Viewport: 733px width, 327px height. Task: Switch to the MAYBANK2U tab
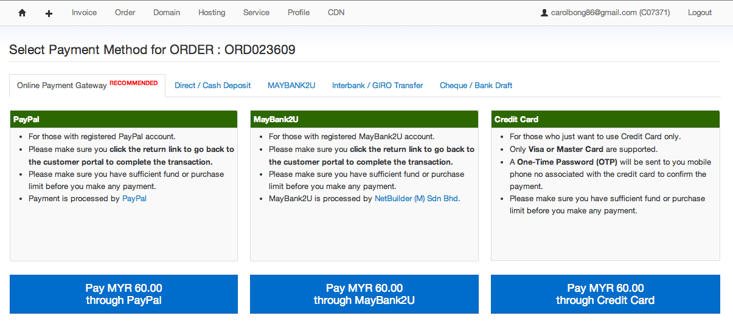click(291, 86)
